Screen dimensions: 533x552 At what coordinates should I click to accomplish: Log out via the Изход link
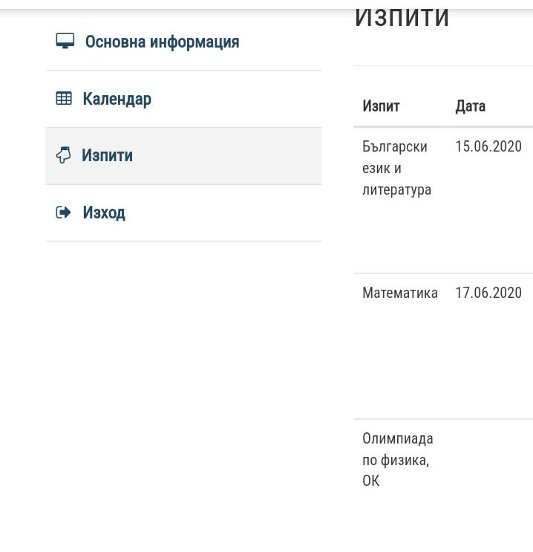(104, 213)
